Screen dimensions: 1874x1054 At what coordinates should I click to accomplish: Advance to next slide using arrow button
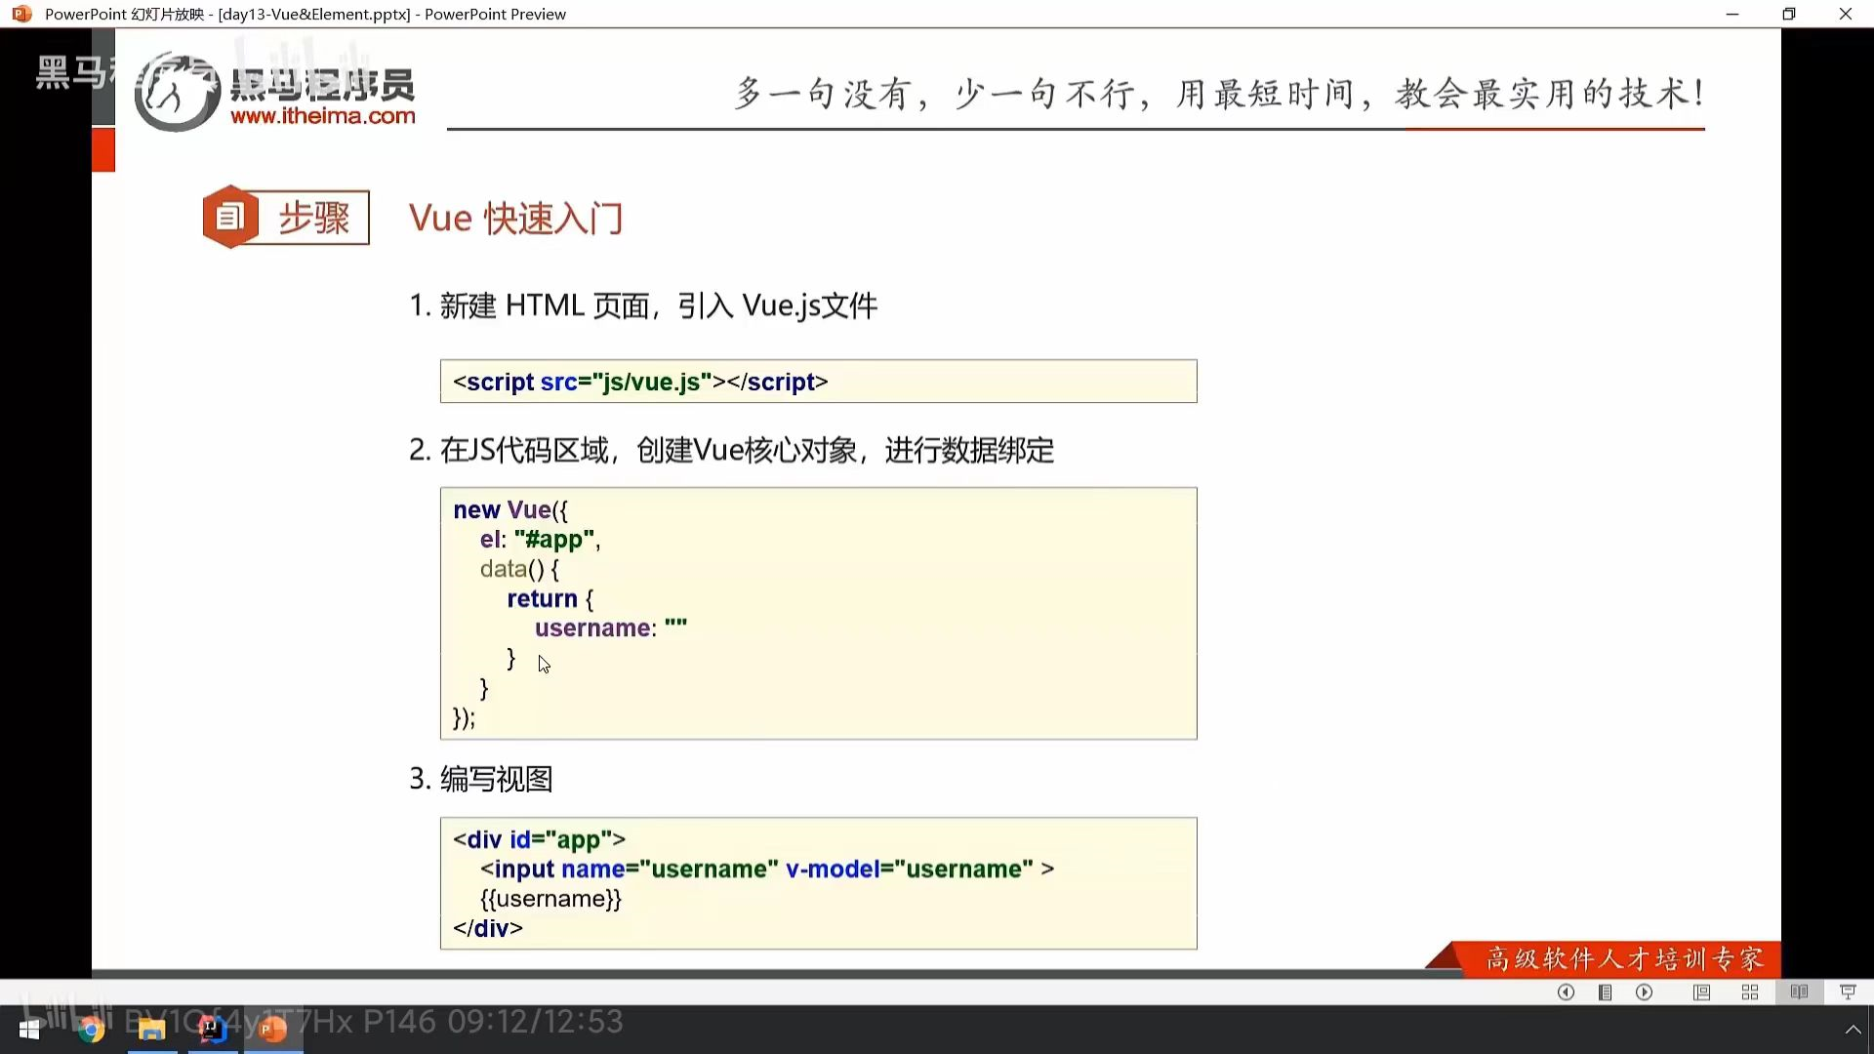point(1645,993)
